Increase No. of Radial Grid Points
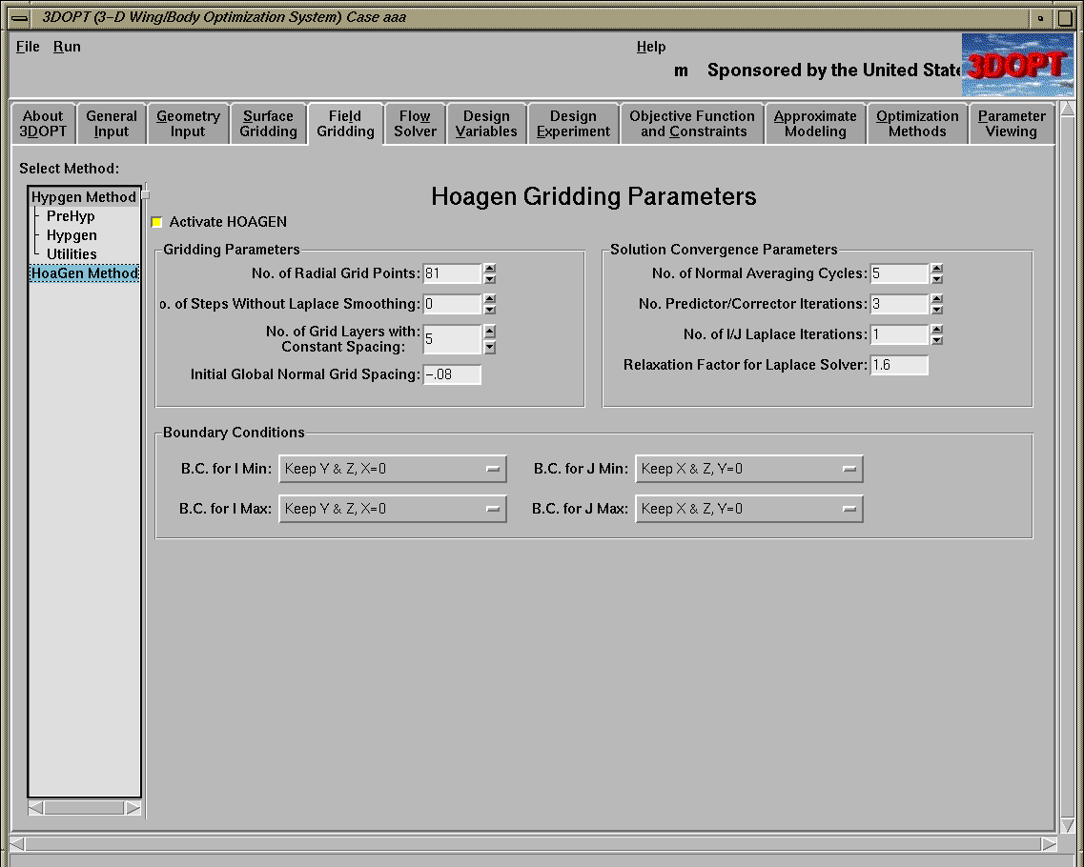Image resolution: width=1084 pixels, height=867 pixels. 489,269
